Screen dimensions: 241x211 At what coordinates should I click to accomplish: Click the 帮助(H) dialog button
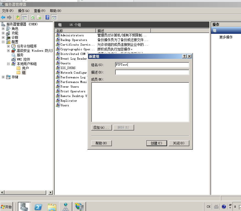101,143
